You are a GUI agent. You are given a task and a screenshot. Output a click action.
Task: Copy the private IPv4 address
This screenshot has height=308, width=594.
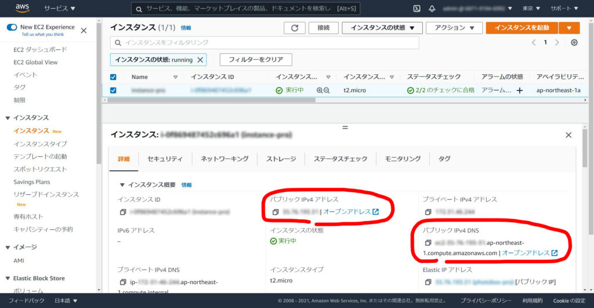[428, 212]
